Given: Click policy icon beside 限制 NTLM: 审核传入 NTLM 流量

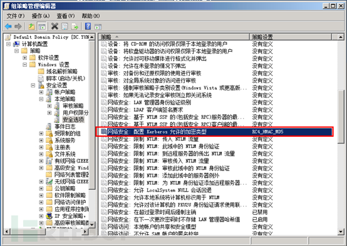Looking at the screenshot, I should point(103,161).
